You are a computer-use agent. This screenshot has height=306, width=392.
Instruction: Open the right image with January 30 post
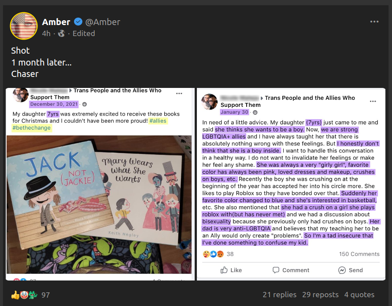click(291, 184)
